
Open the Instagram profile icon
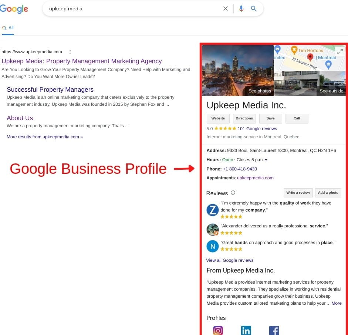218,331
